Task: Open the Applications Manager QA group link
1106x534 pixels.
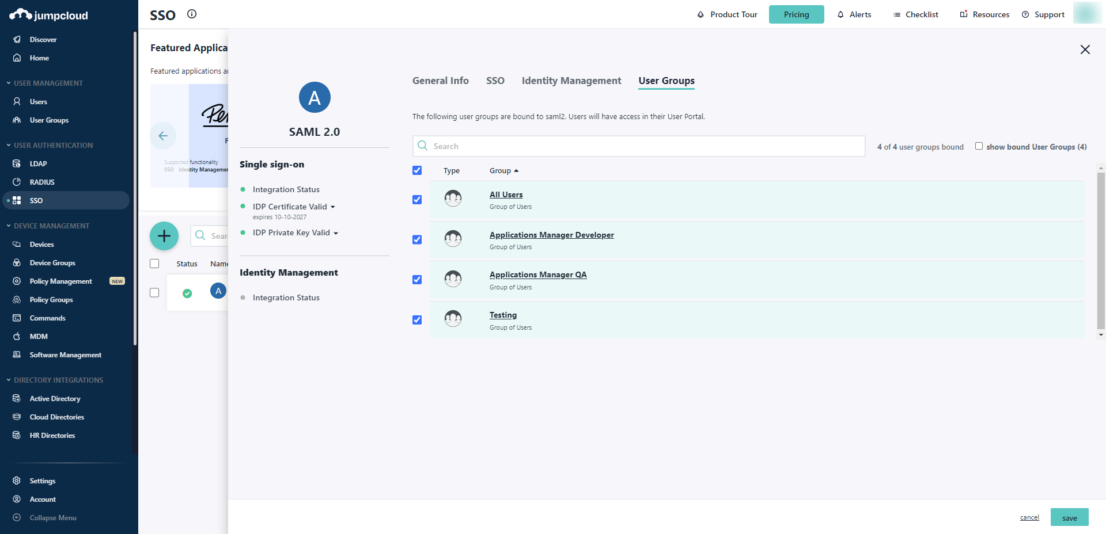Action: click(537, 275)
